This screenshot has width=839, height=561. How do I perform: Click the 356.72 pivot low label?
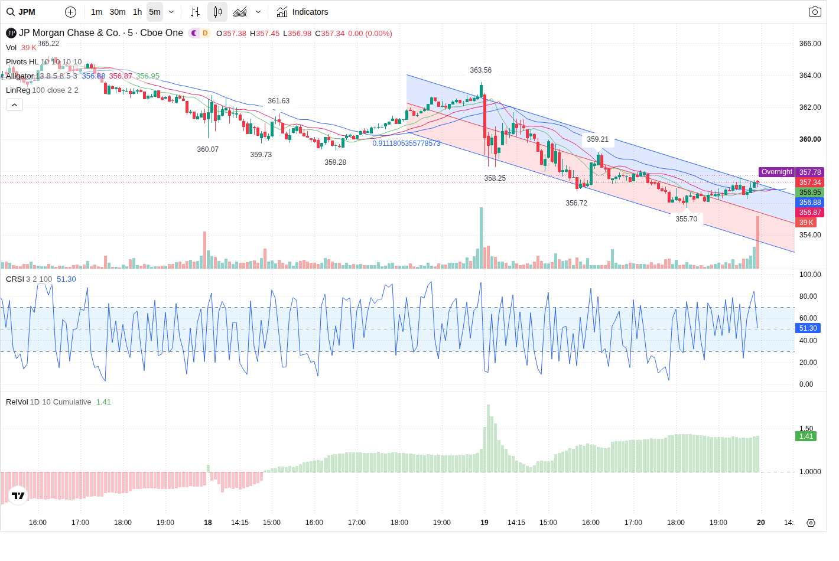pyautogui.click(x=577, y=203)
